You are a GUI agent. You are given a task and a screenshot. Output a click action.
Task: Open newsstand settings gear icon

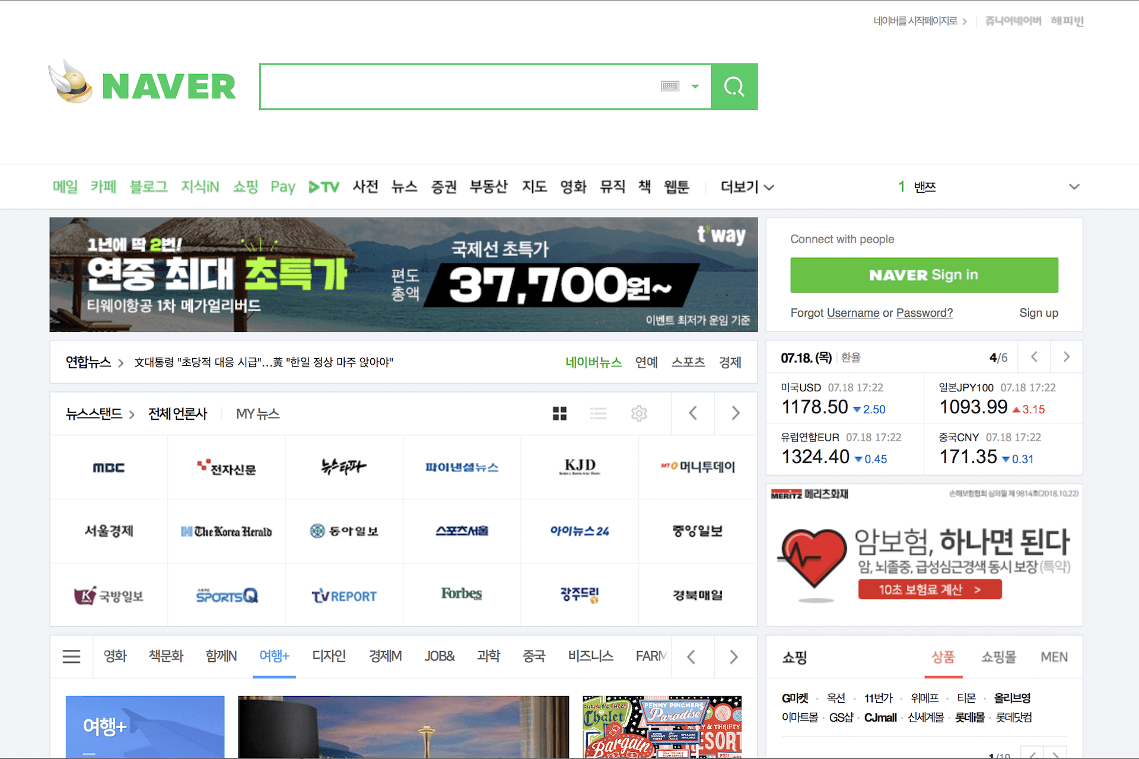point(639,413)
